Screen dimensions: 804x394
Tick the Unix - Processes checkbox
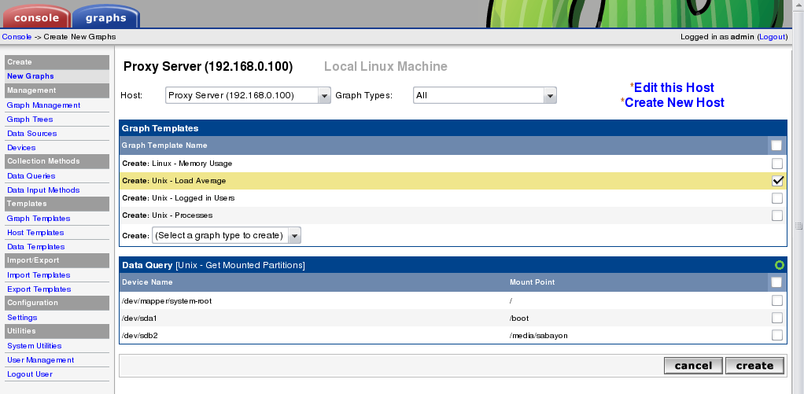(x=777, y=215)
